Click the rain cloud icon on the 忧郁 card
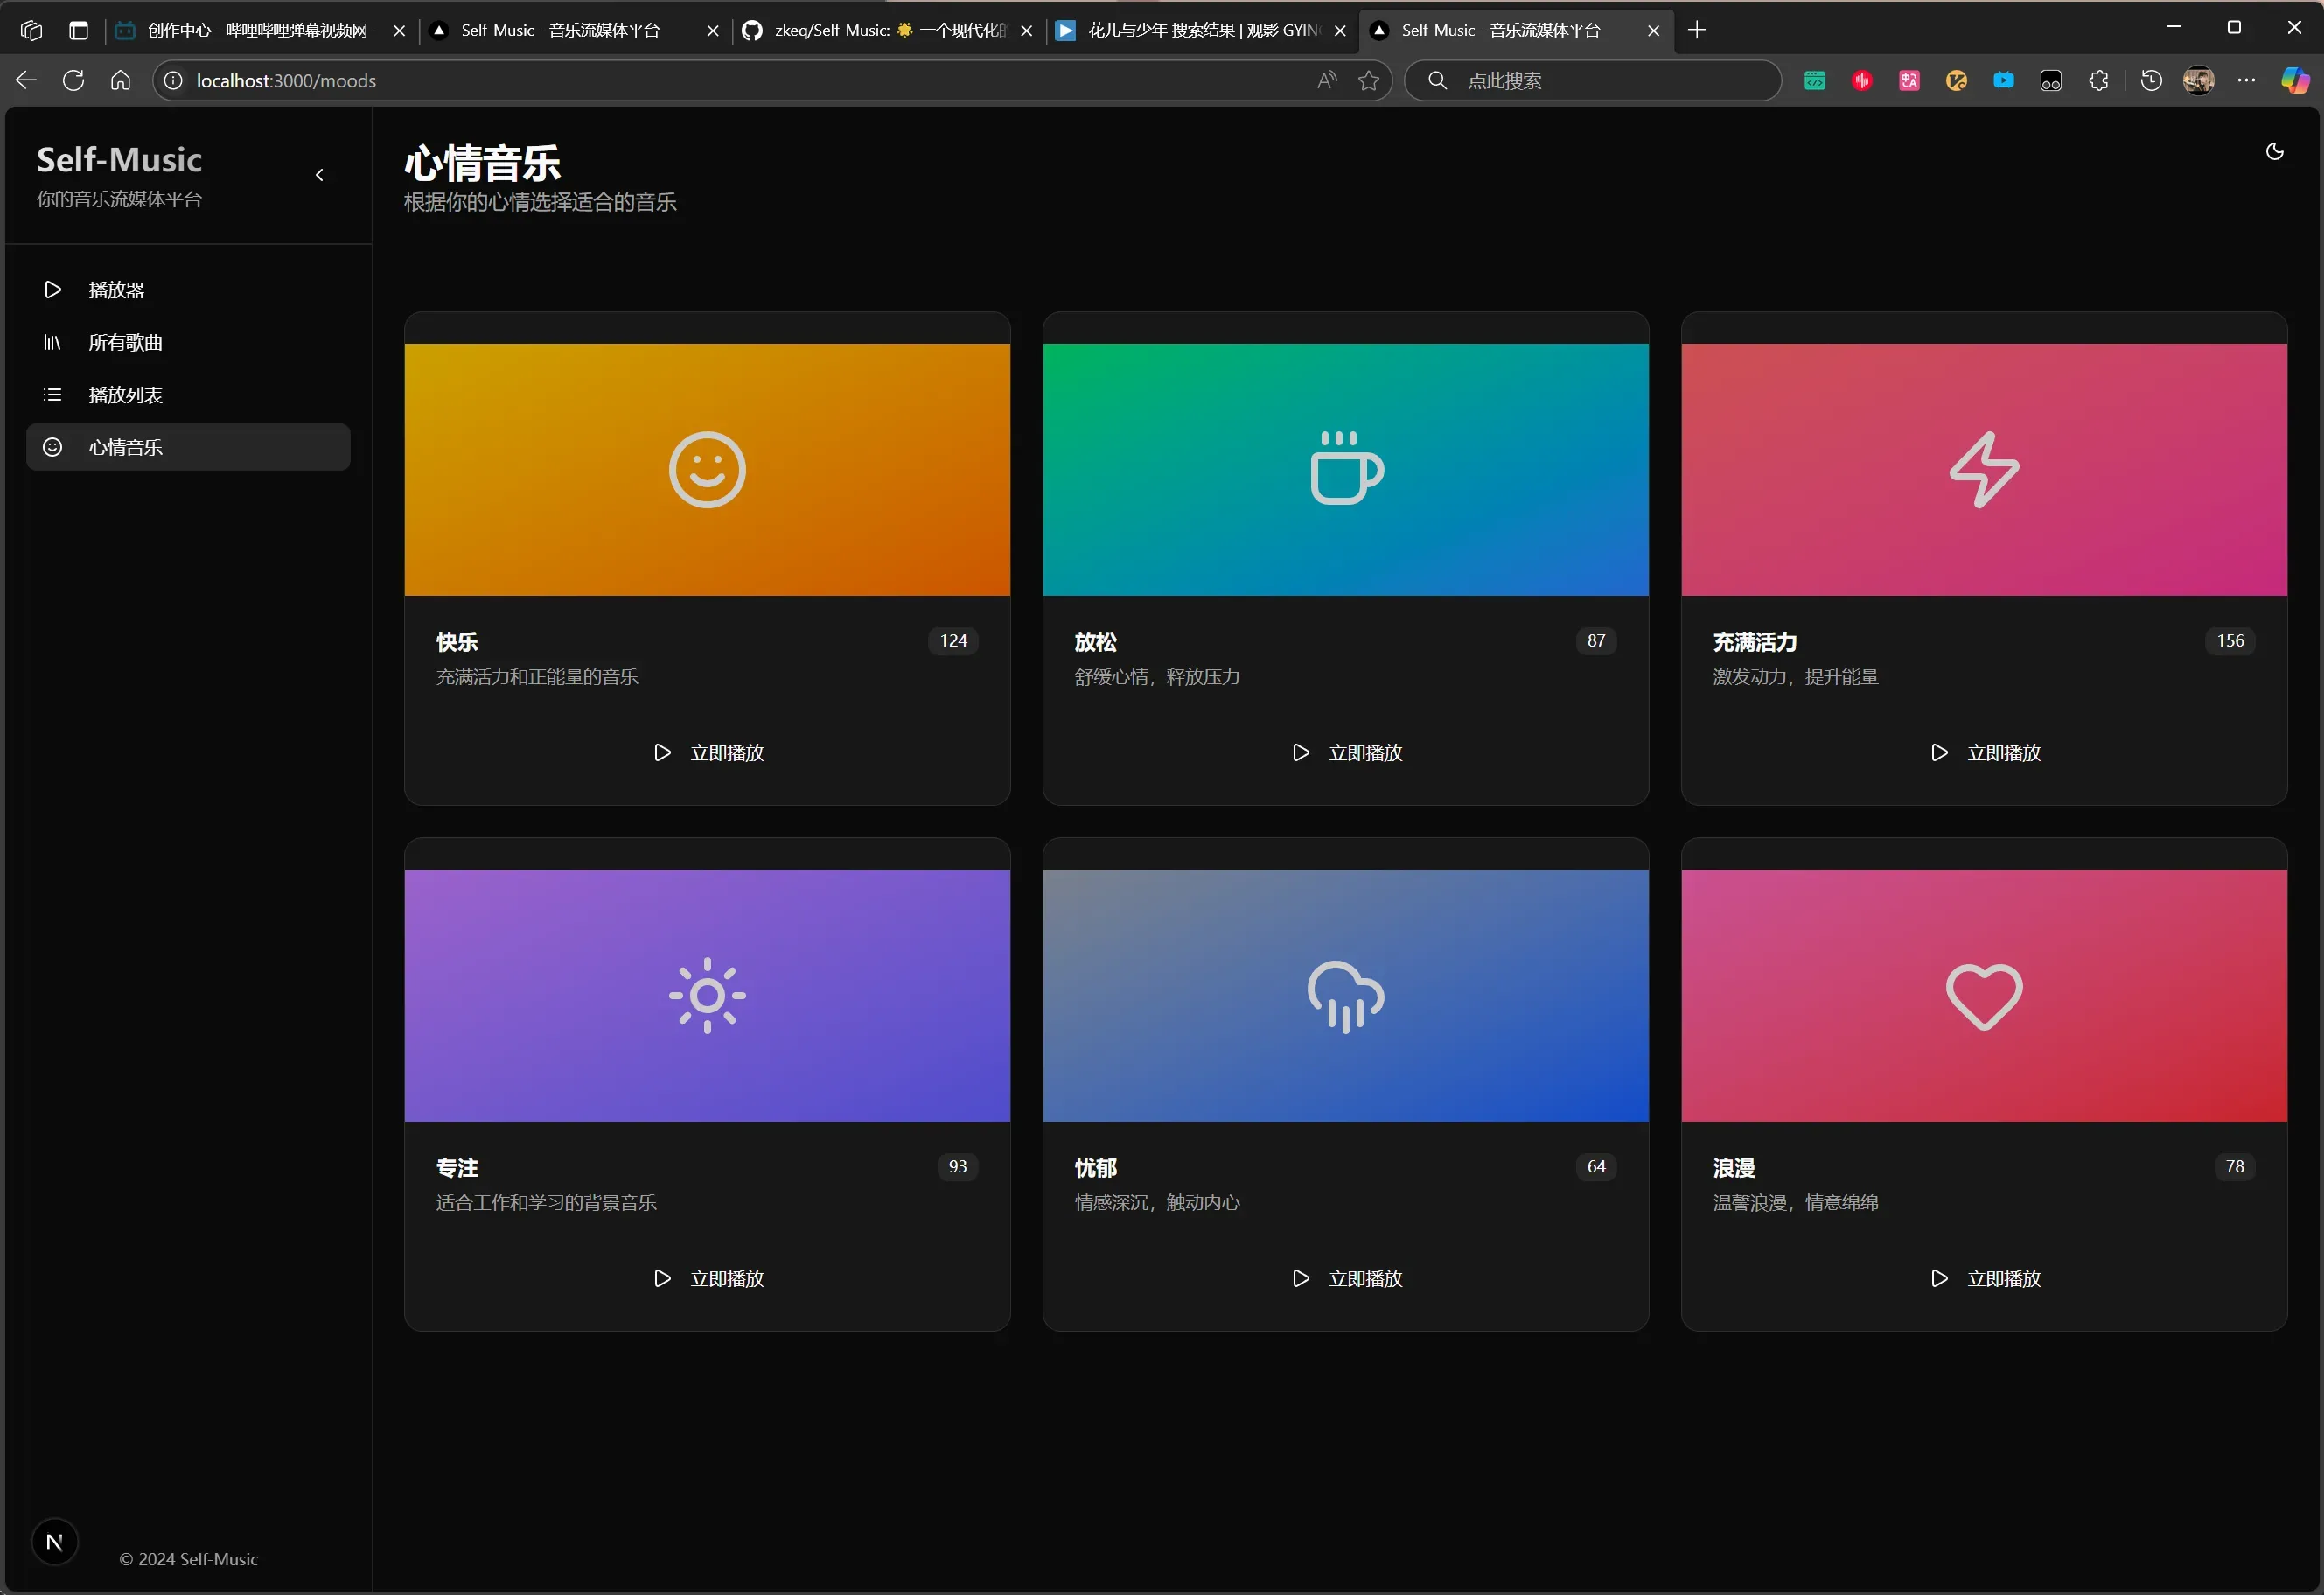The image size is (2324, 1595). (x=1345, y=996)
